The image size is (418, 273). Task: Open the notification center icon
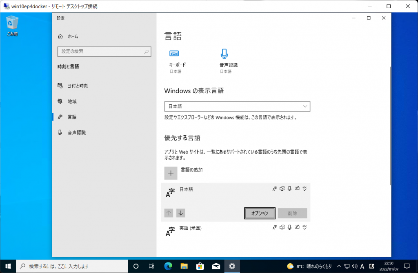[407, 266]
